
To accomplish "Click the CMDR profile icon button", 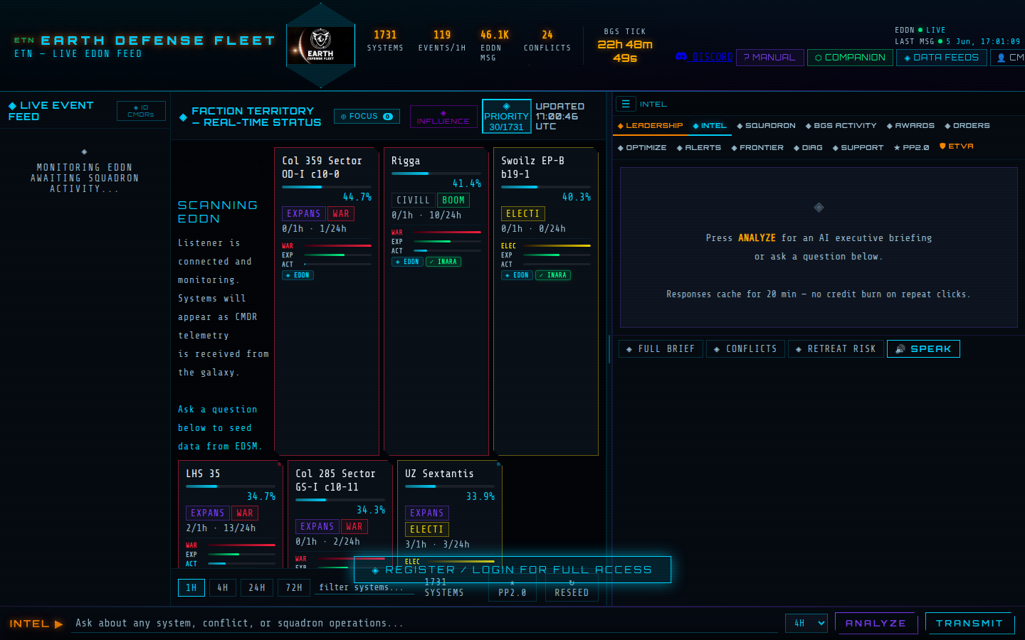I will 1009,58.
